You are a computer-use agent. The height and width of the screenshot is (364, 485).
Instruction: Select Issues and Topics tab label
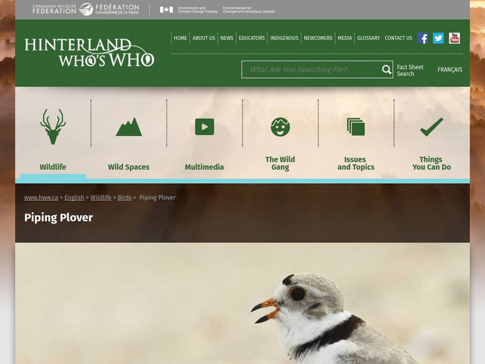[356, 163]
